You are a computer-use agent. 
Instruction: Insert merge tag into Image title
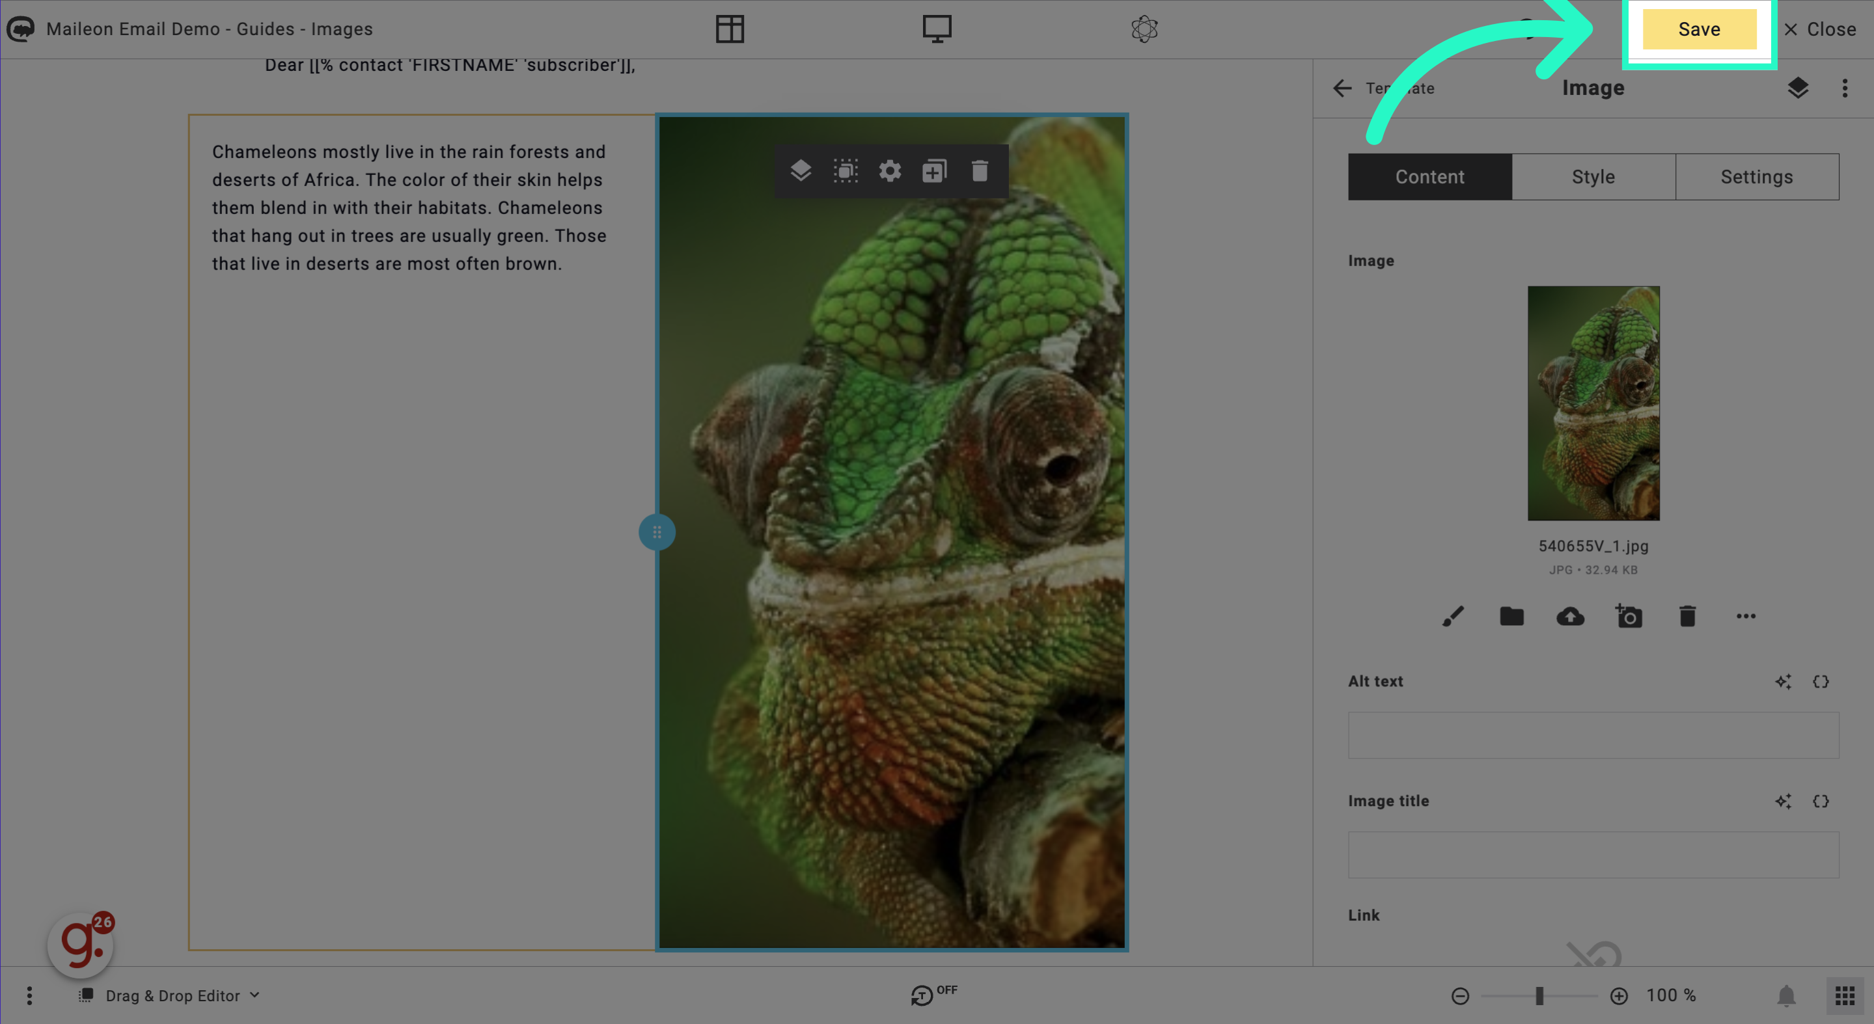pyautogui.click(x=1820, y=801)
